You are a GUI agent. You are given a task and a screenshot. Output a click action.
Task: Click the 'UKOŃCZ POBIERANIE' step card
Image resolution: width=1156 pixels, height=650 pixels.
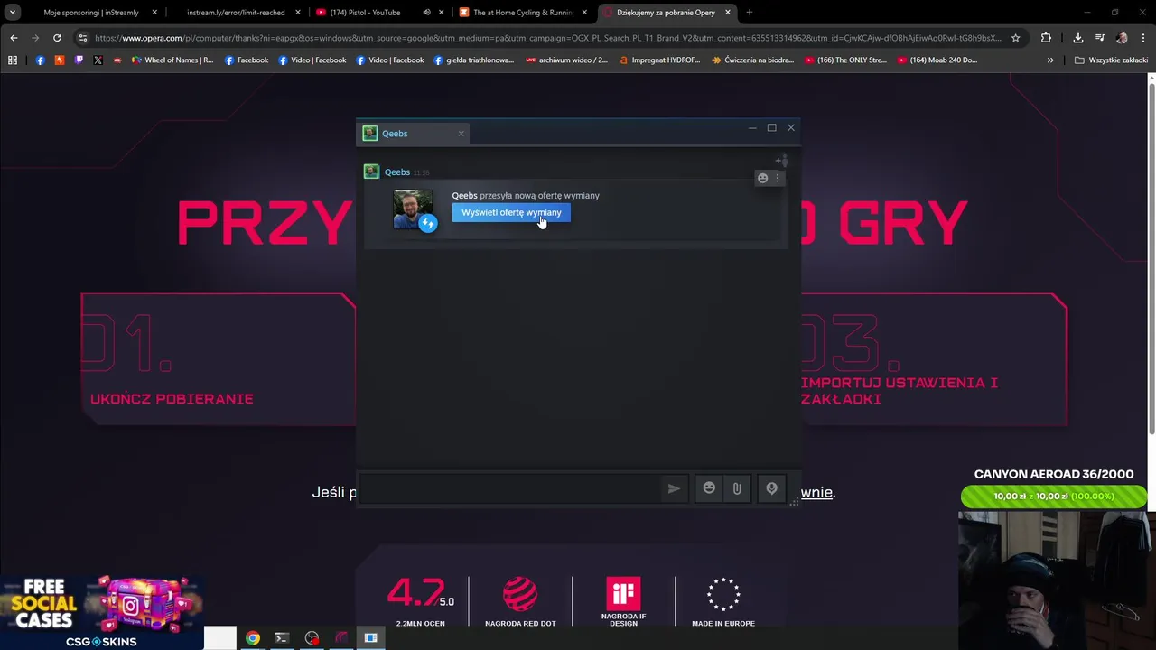click(x=218, y=358)
